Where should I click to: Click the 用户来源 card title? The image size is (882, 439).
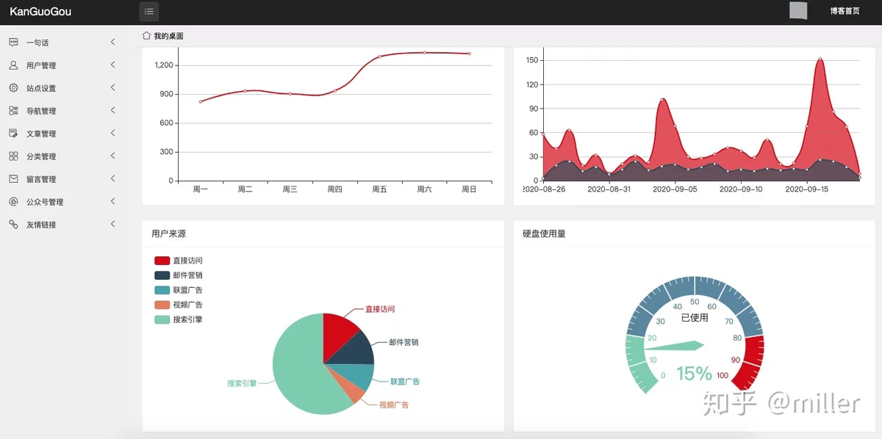(x=168, y=233)
